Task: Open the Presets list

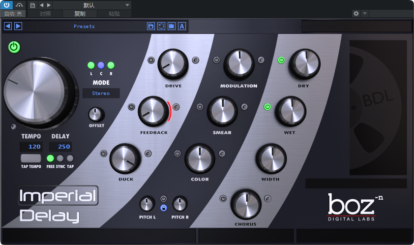Action: pos(84,26)
